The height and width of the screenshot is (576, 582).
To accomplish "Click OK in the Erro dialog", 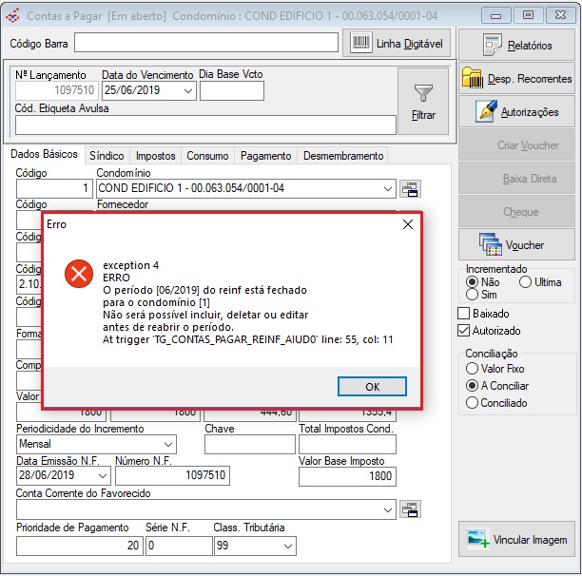I will coord(372,387).
